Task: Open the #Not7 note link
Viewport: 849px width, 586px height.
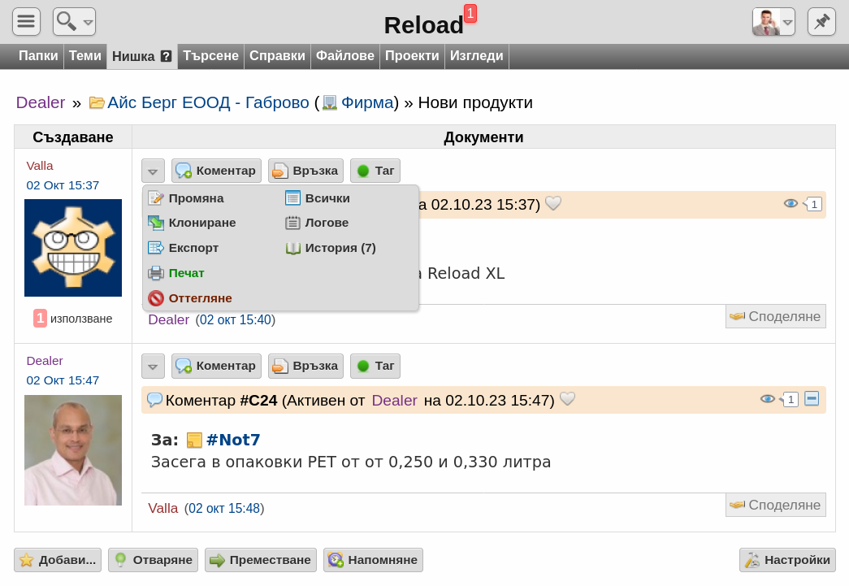Action: click(233, 440)
